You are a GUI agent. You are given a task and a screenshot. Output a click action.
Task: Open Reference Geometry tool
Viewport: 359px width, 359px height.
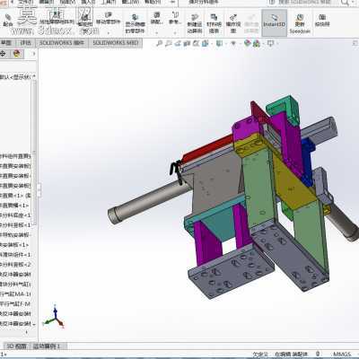pyautogui.click(x=175, y=18)
